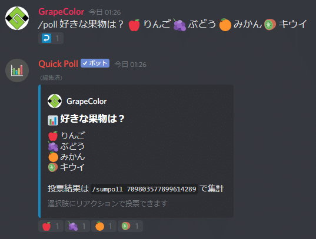
Task: Open Quick Poll bot's chart avatar
Action: pos(17,70)
